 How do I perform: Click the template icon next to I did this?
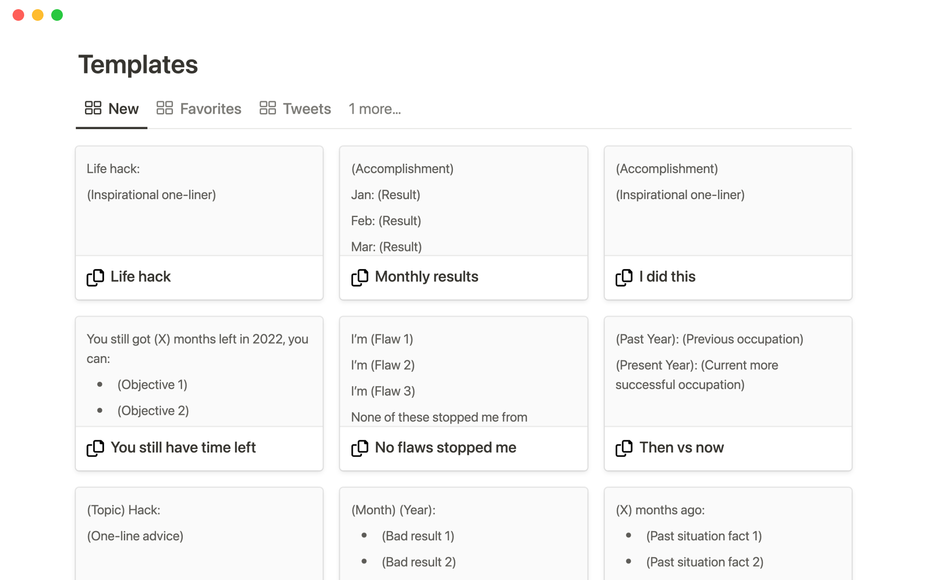tap(624, 277)
